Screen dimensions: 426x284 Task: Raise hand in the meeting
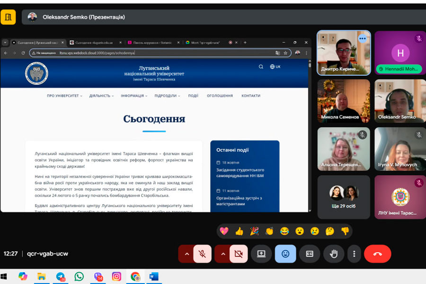coord(334,254)
